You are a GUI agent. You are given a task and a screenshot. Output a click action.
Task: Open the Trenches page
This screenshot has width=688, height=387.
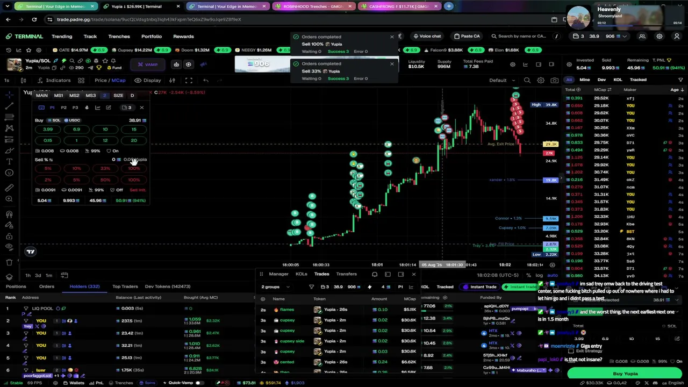[x=119, y=37]
